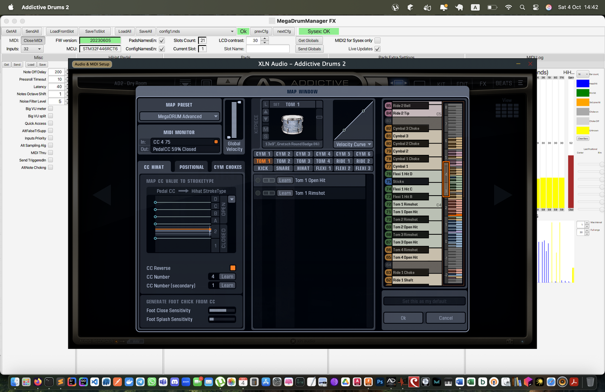Click Slot Name input field
The image size is (605, 392).
point(268,49)
